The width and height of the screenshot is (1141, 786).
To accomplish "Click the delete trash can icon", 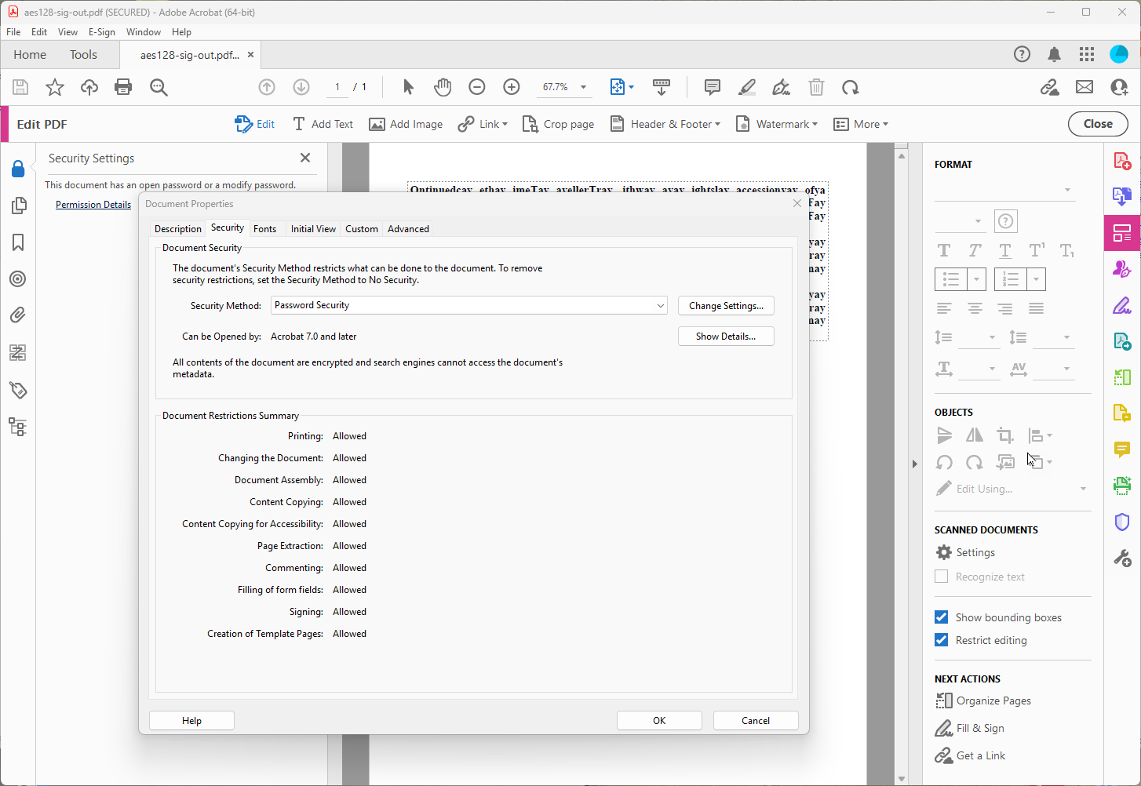I will point(816,87).
